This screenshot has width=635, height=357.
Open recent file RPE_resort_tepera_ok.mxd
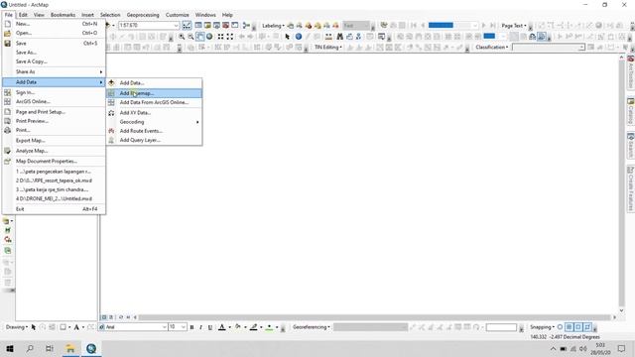pyautogui.click(x=54, y=180)
